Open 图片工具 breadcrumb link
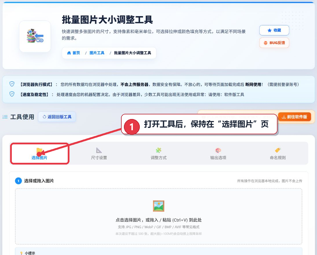This screenshot has width=317, height=255. click(97, 53)
